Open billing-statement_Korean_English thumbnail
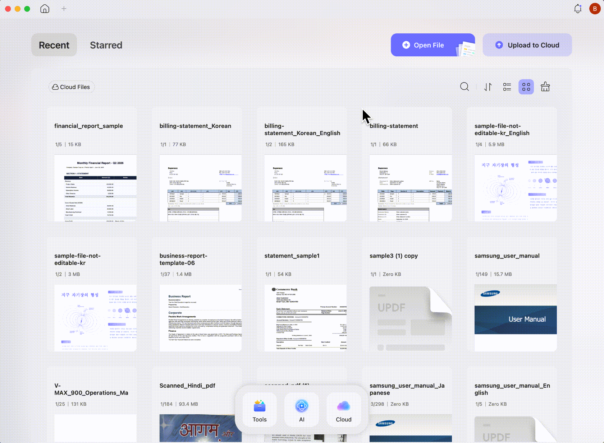 [306, 188]
